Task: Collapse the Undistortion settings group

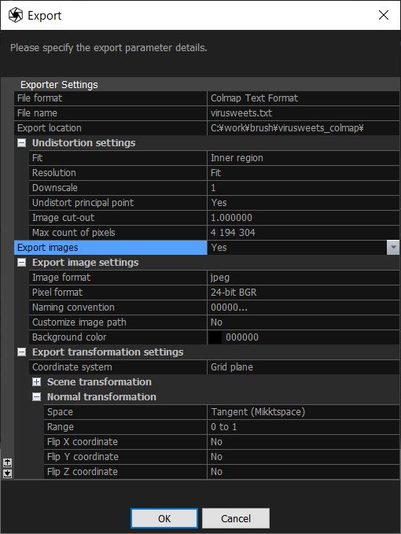Action: click(x=21, y=143)
